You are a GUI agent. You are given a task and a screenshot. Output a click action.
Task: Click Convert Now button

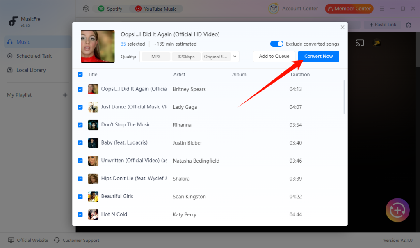pos(318,56)
